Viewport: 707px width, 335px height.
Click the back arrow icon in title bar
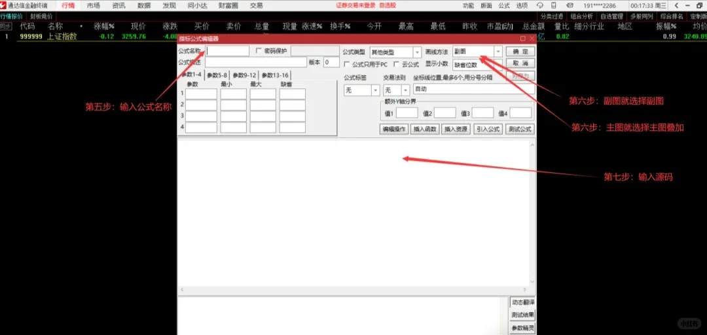(x=676, y=5)
